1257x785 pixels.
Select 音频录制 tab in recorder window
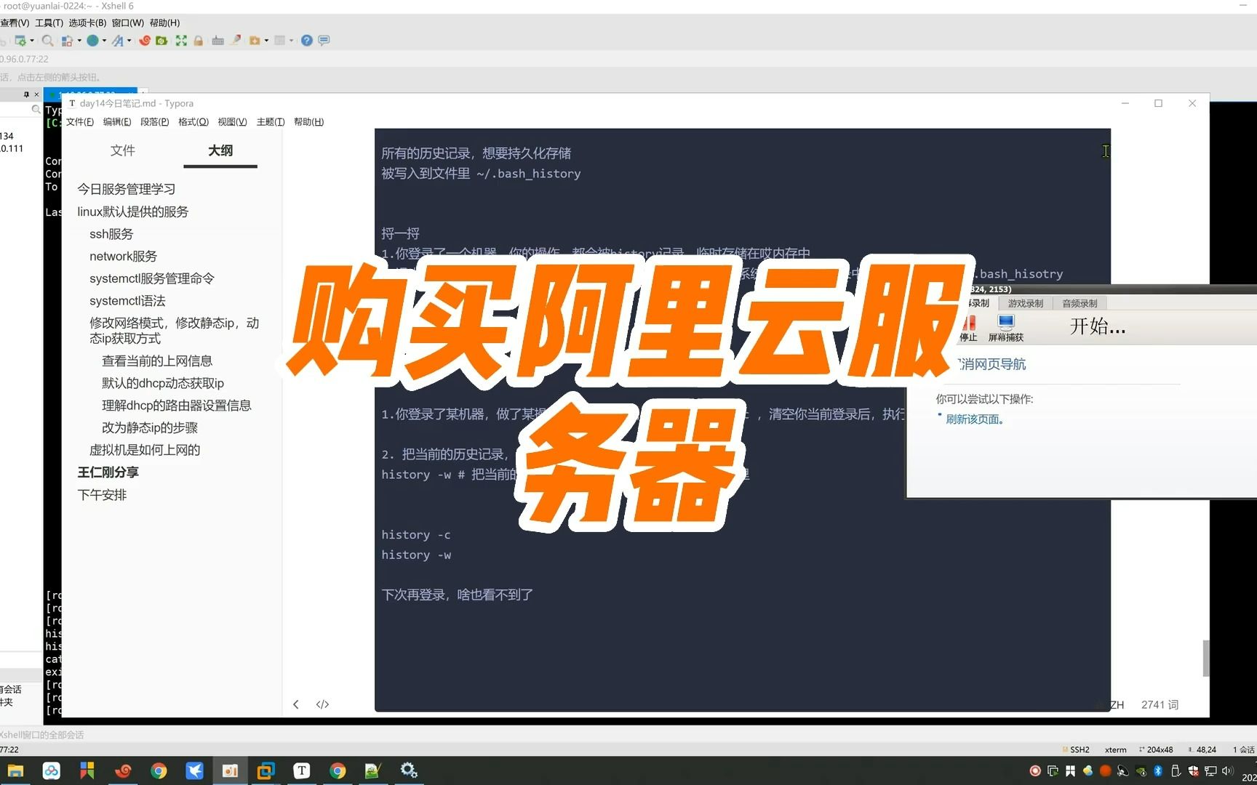point(1080,304)
